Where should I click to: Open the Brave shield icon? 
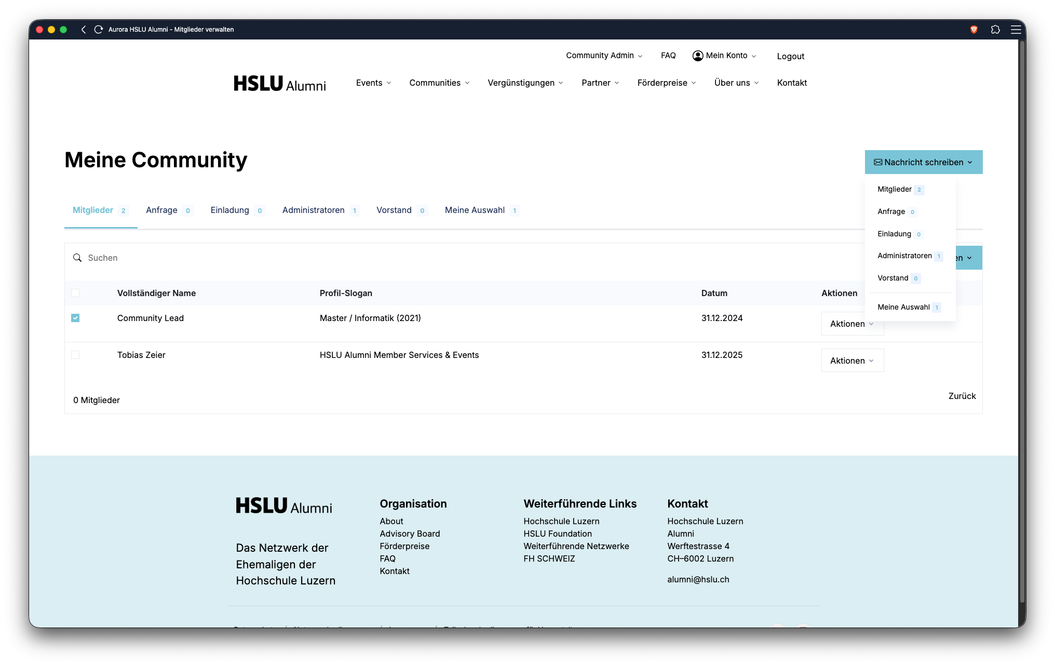[x=974, y=30]
